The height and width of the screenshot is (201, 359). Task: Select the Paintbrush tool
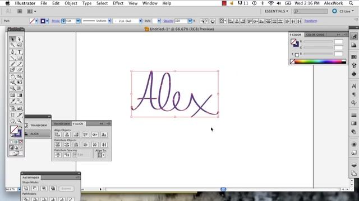click(x=12, y=64)
